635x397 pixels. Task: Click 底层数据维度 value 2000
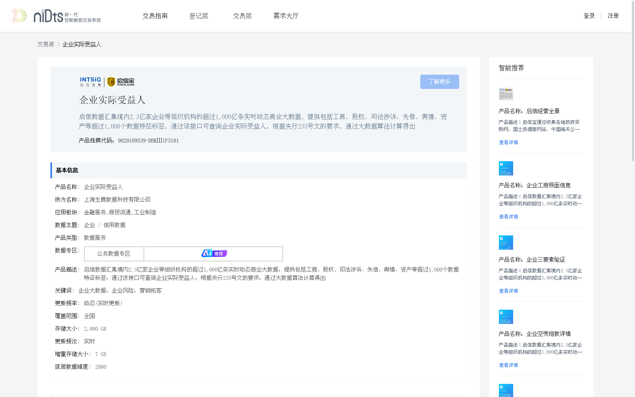101,367
